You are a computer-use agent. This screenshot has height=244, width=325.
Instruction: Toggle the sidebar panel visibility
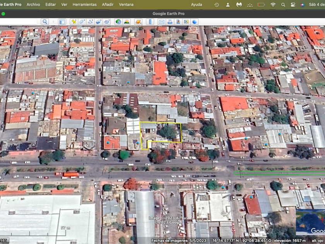(x=62, y=22)
